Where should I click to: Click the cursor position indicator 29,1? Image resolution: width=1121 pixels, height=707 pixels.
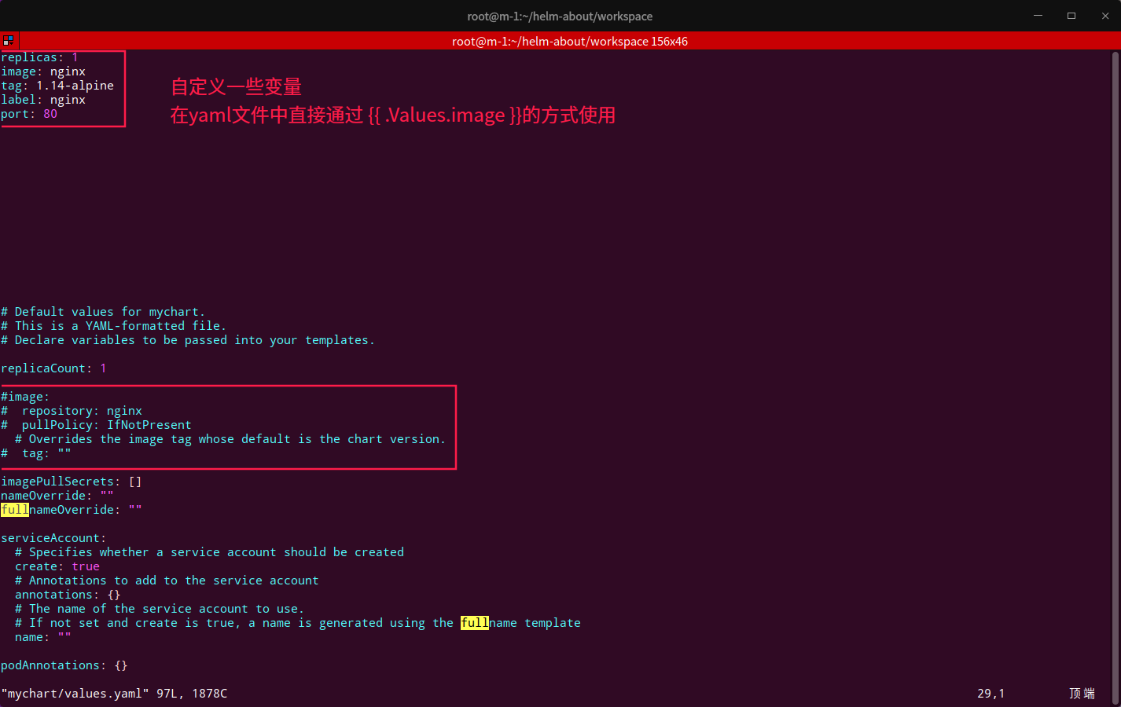click(989, 693)
